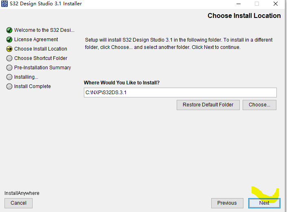The width and height of the screenshot is (287, 212).
Task: Click the S32 Design Studio title bar icon
Action: [x=5, y=4]
